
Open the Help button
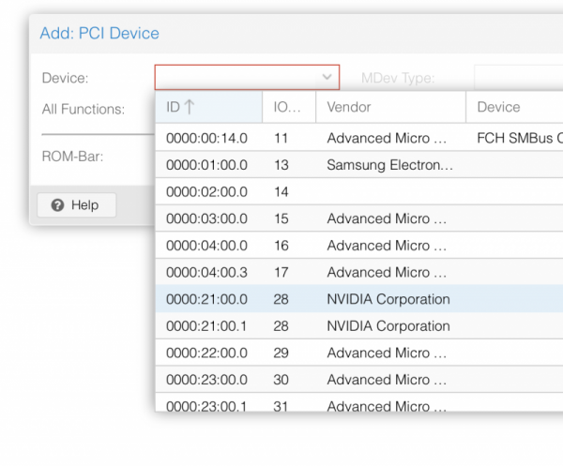coord(75,205)
